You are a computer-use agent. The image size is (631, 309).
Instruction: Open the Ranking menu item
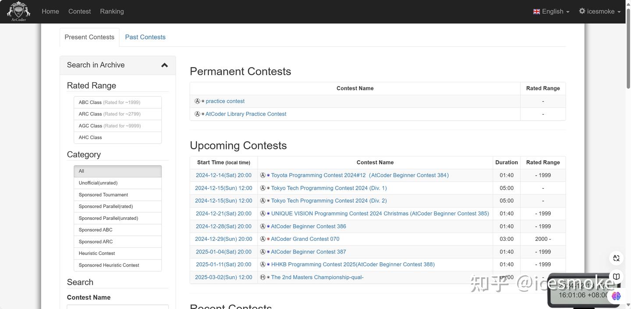[x=112, y=11]
